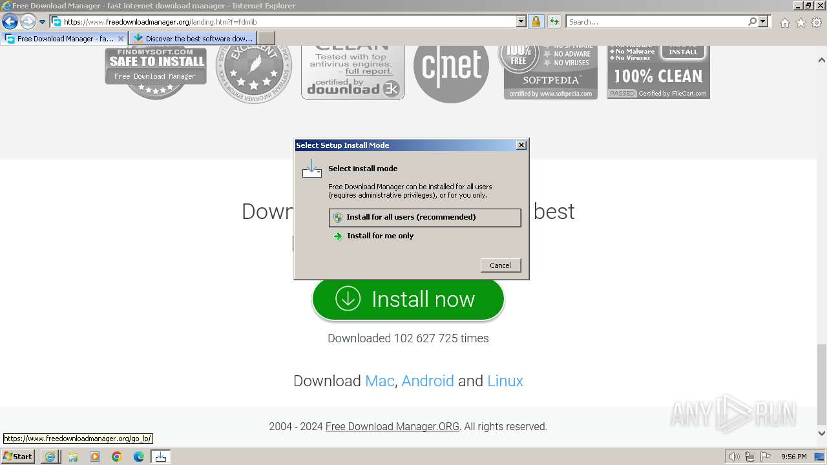Close the Free Download Manager tab
Viewport: 827px width, 465px height.
[120, 39]
